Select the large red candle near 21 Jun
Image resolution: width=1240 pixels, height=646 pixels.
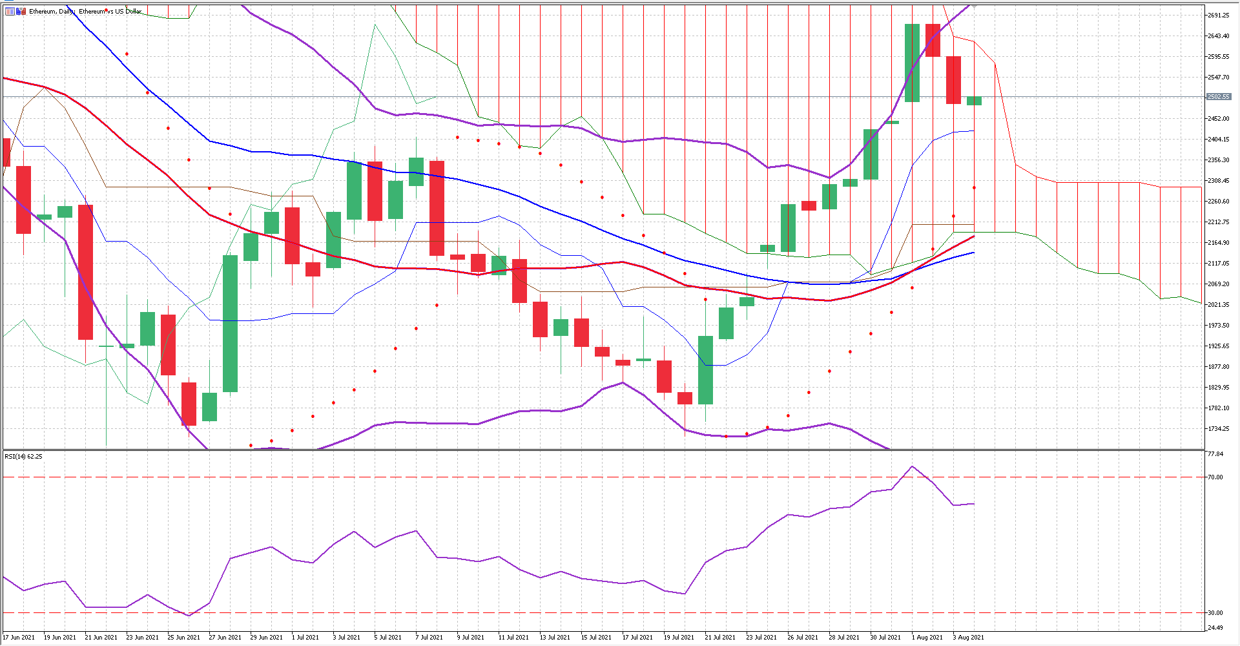85,271
